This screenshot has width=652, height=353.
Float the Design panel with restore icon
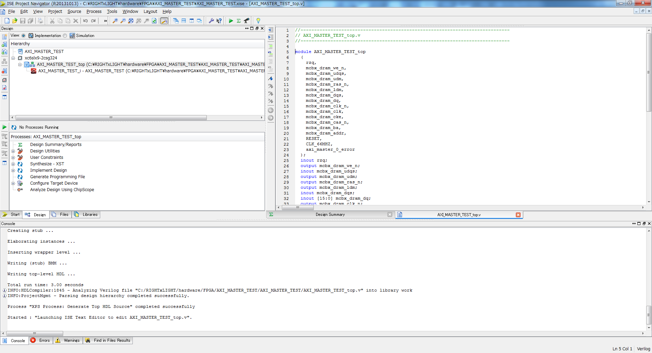[x=257, y=29]
